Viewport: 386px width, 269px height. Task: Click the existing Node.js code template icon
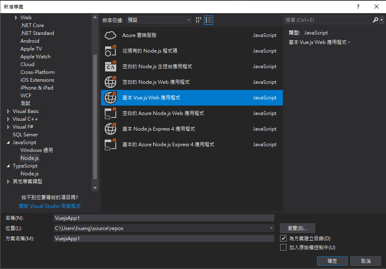110,51
